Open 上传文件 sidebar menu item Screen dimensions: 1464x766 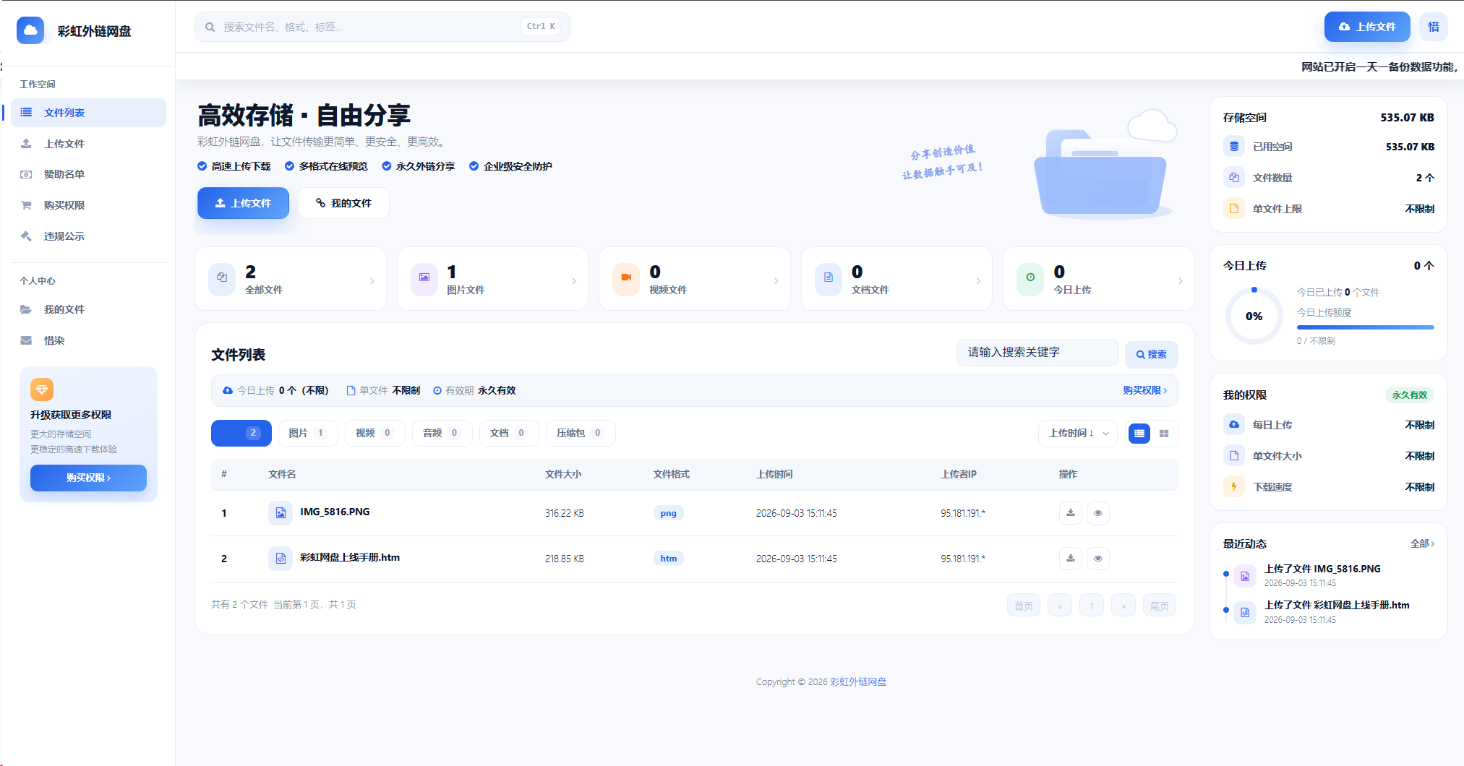click(x=88, y=144)
